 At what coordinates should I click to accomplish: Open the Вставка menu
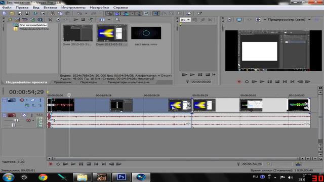point(50,8)
